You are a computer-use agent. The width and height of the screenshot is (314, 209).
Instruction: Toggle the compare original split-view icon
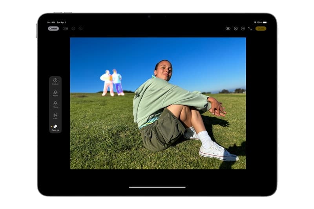pos(65,29)
